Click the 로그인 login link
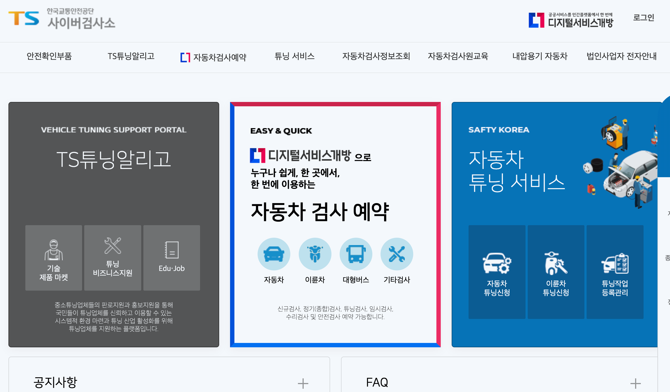Screen dimensions: 670x392 click(643, 18)
